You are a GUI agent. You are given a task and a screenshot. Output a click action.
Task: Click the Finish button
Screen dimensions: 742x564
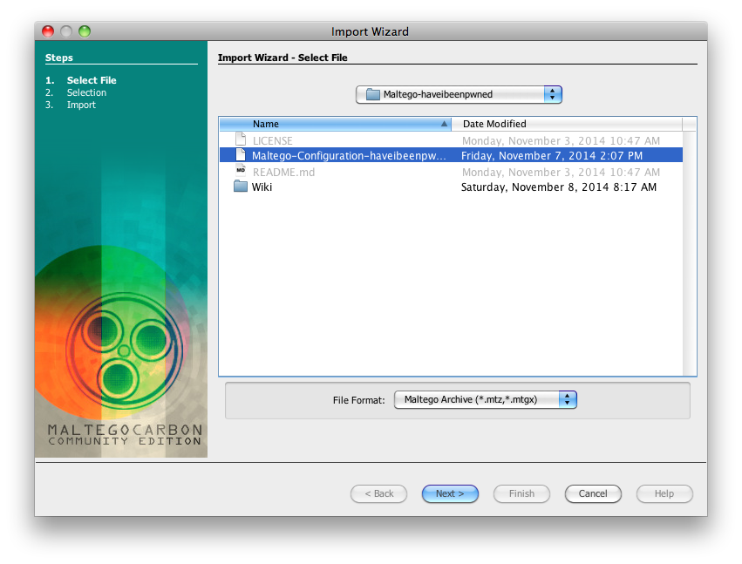pyautogui.click(x=521, y=493)
